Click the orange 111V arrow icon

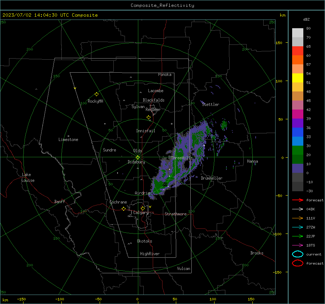coord(298,218)
